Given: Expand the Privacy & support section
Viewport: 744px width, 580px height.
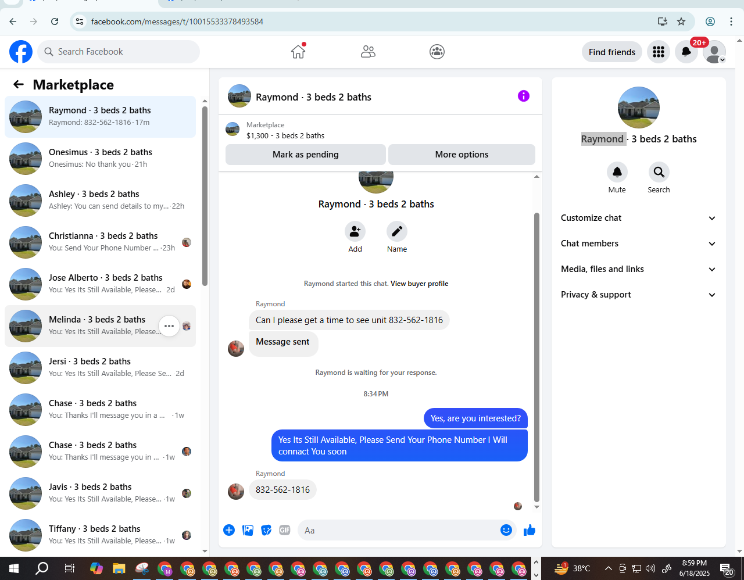Looking at the screenshot, I should [x=639, y=295].
